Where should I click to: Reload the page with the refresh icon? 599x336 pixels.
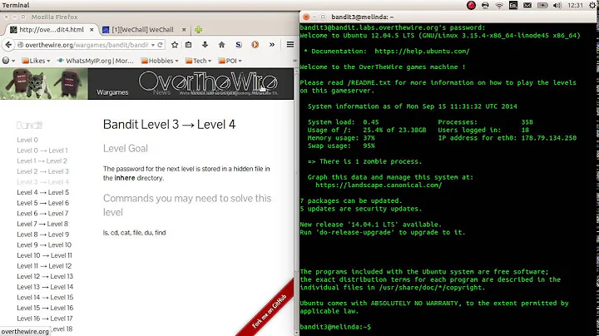(x=160, y=45)
